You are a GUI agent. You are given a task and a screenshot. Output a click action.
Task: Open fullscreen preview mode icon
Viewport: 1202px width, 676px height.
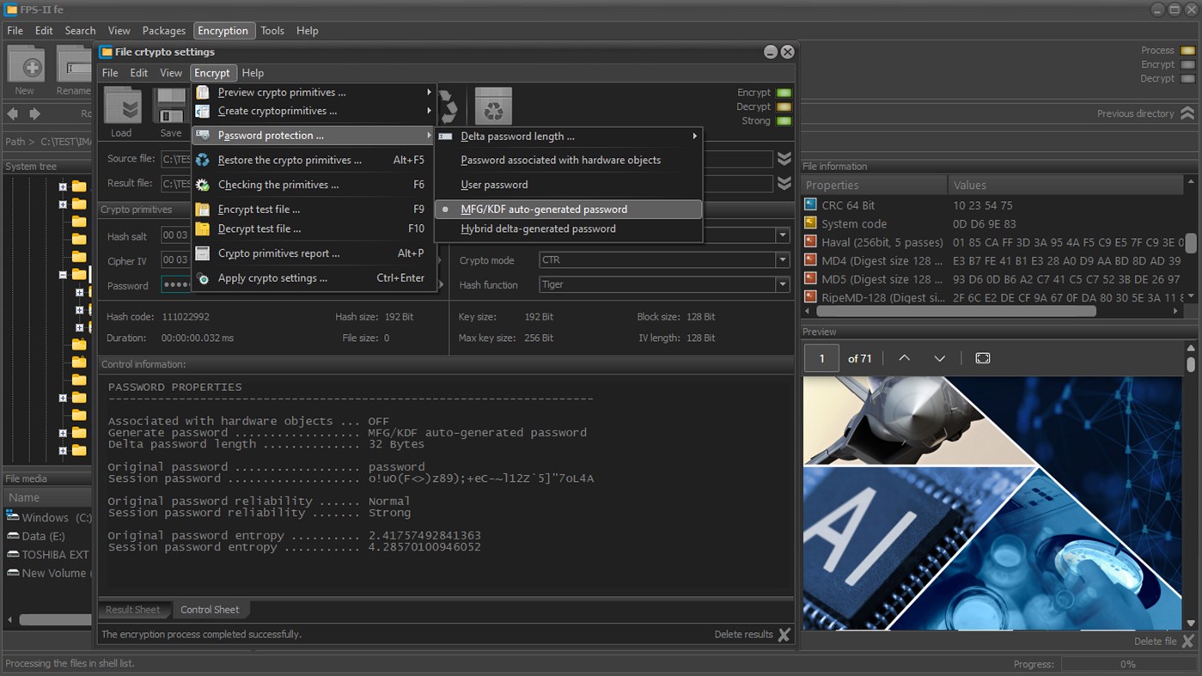[982, 358]
